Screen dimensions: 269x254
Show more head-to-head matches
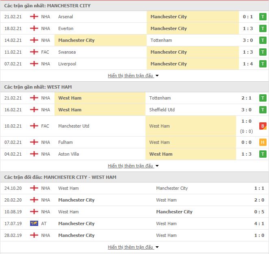coord(130,247)
